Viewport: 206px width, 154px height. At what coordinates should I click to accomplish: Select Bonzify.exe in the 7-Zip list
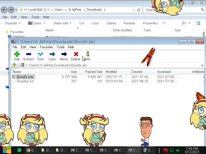25,77
